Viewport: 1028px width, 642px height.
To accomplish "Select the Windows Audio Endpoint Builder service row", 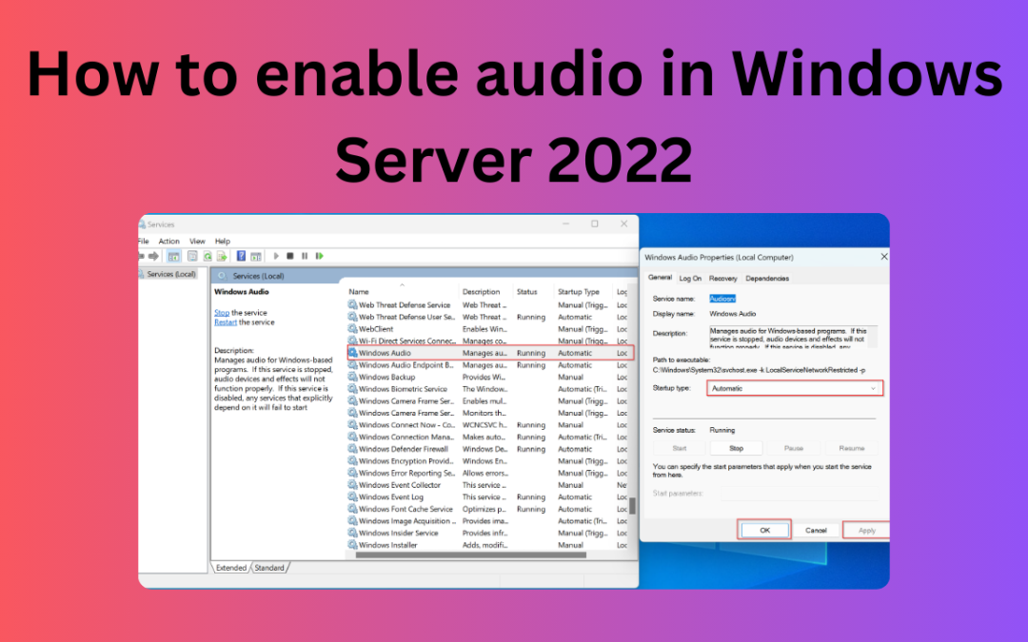I will coord(405,365).
